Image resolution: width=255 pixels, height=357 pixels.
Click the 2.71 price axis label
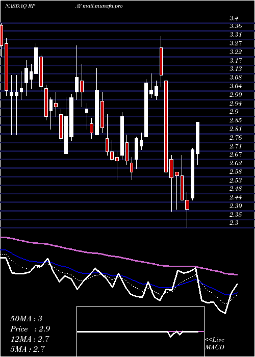coord(236,146)
